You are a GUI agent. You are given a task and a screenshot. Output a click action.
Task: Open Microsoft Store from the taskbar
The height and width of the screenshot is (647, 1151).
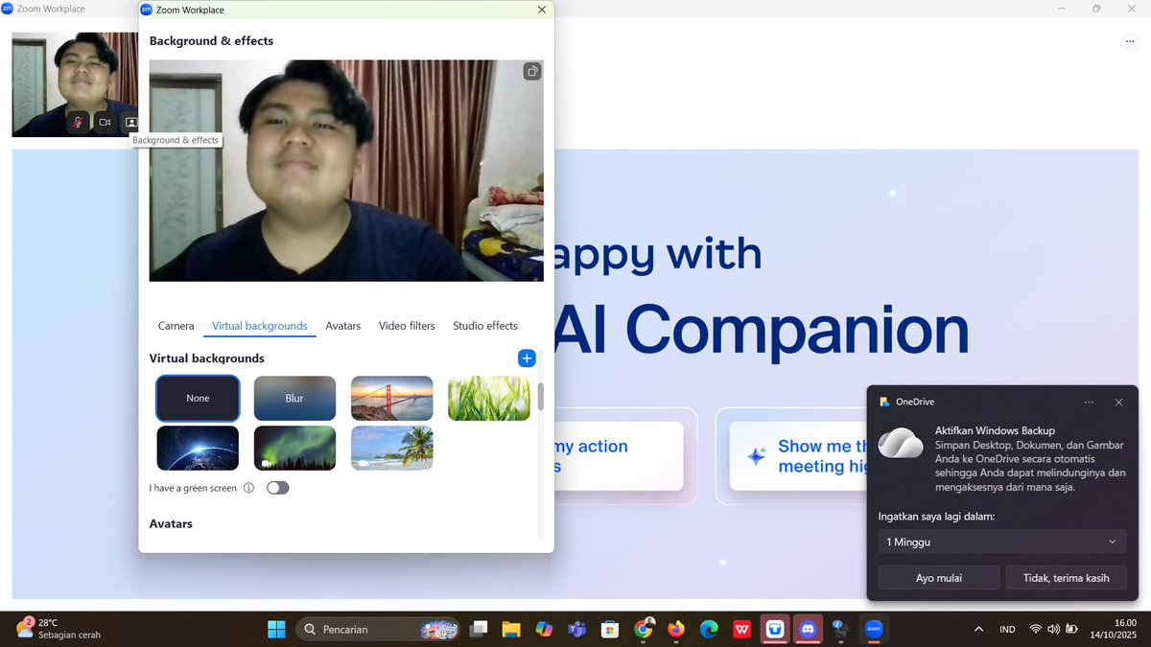[609, 630]
